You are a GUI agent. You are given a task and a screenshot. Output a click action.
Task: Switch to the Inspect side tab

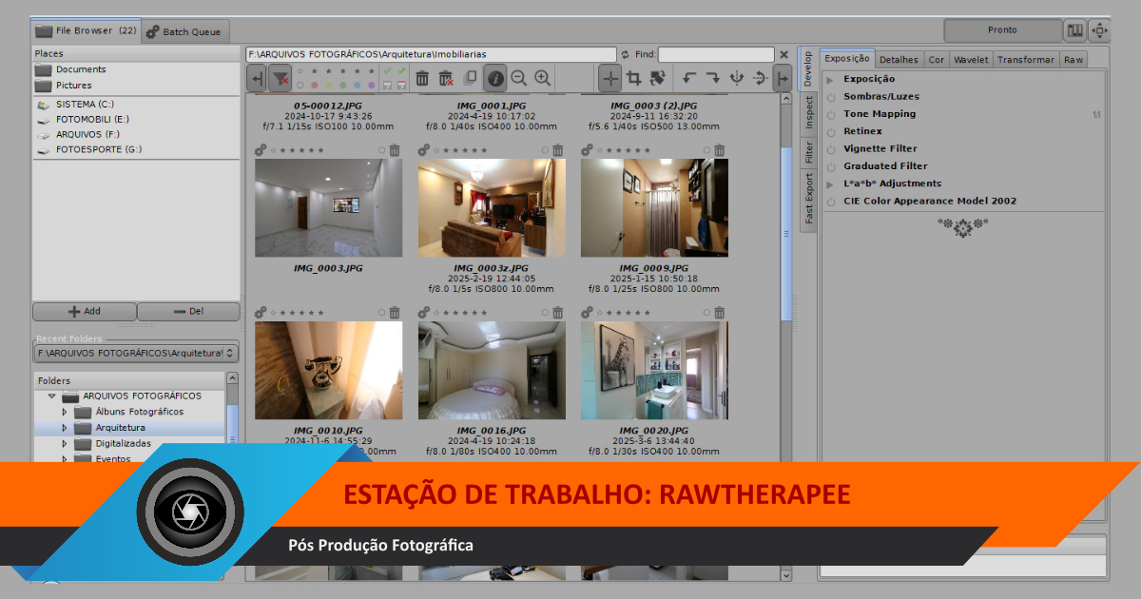808,112
